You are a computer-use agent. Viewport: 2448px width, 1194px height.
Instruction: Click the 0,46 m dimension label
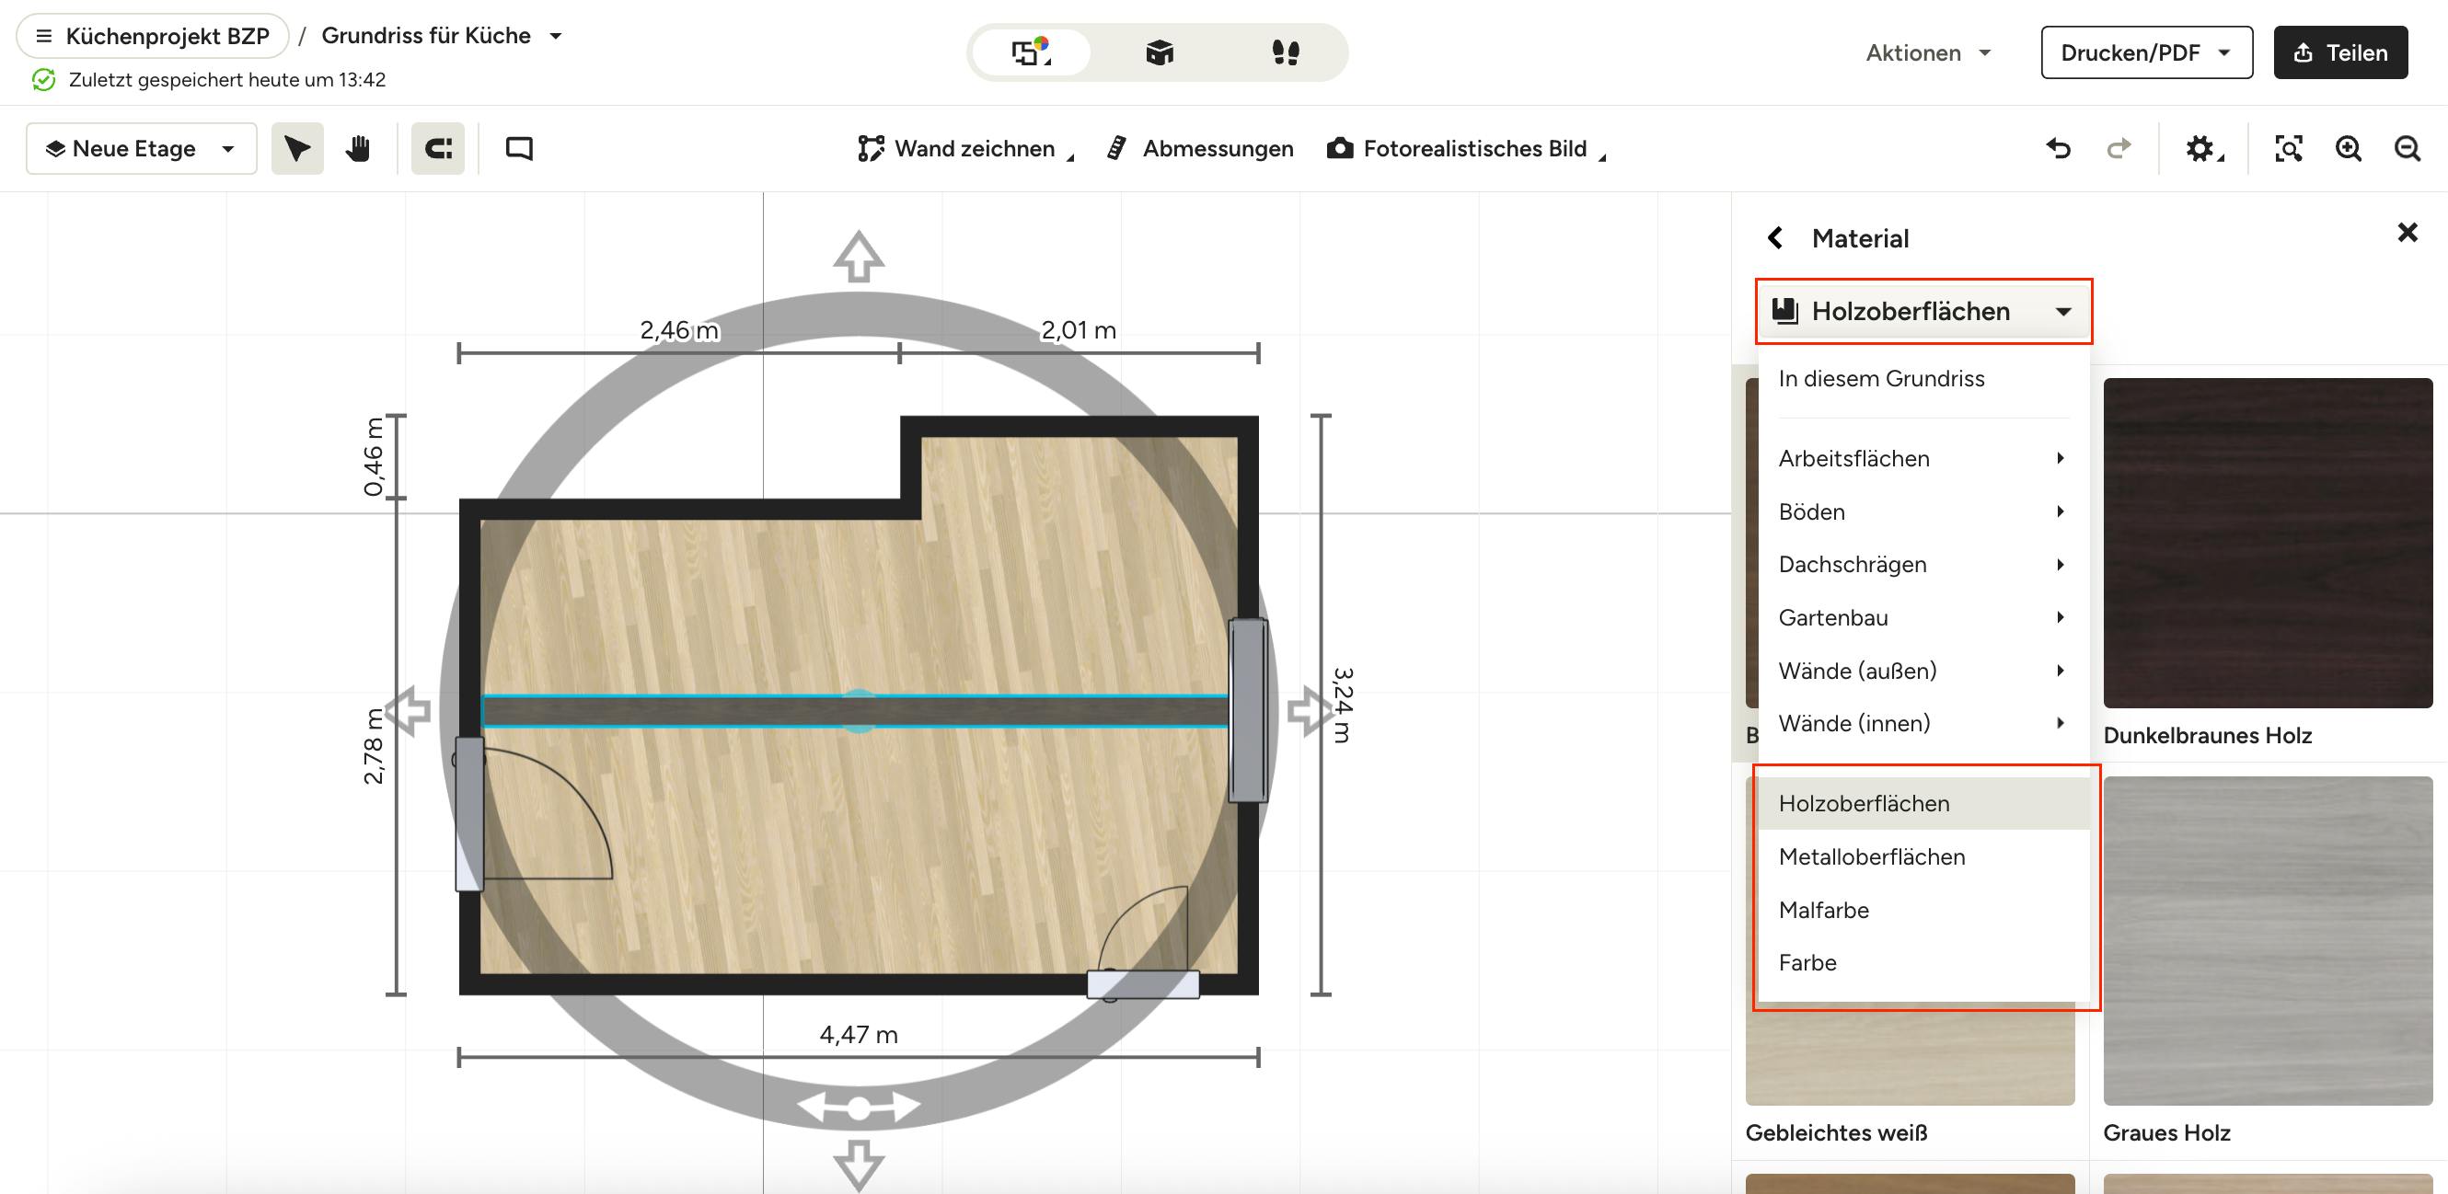click(x=374, y=456)
